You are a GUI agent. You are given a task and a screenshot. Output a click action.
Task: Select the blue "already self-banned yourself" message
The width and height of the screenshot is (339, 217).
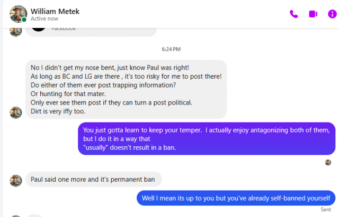pyautogui.click(x=236, y=198)
